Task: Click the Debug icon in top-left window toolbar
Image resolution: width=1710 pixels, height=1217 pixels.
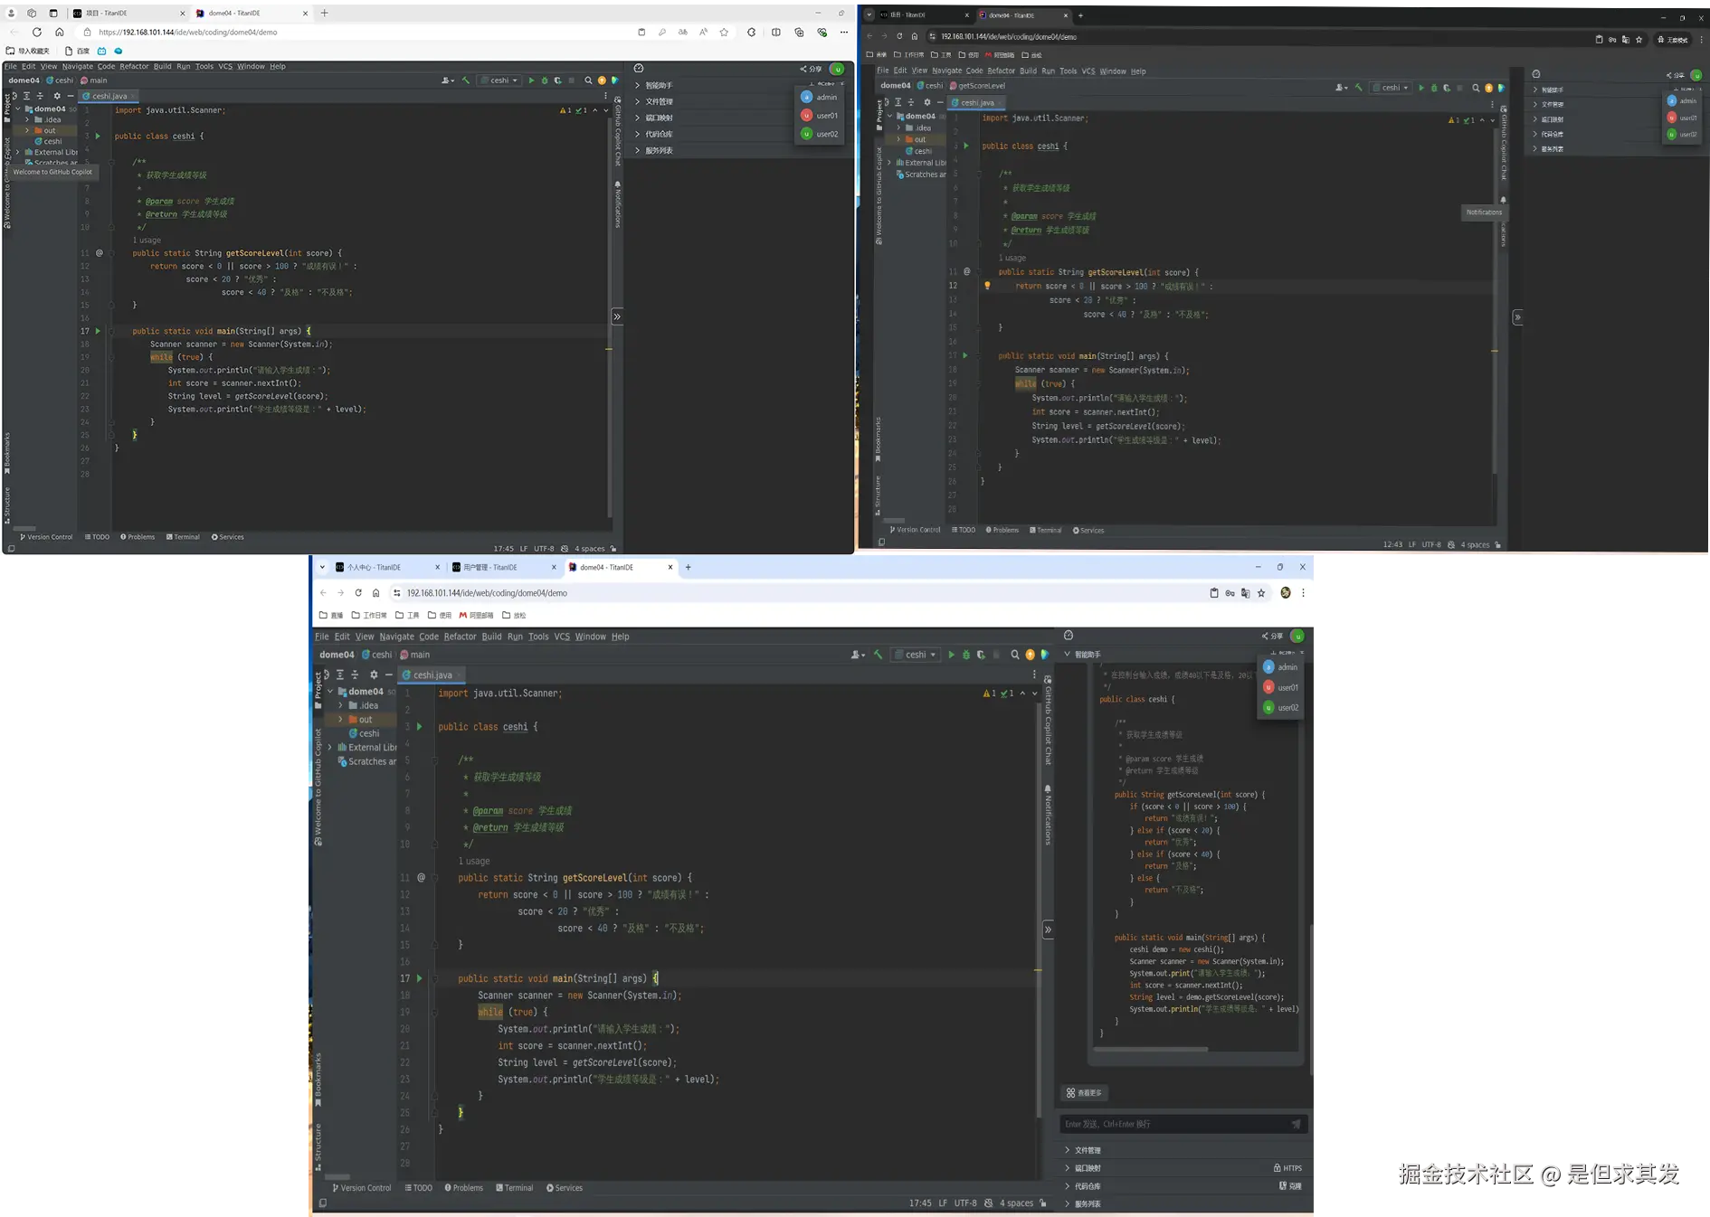Action: click(x=545, y=80)
